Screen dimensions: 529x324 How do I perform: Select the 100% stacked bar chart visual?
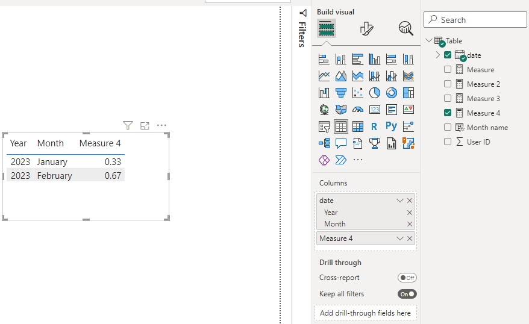click(392, 60)
